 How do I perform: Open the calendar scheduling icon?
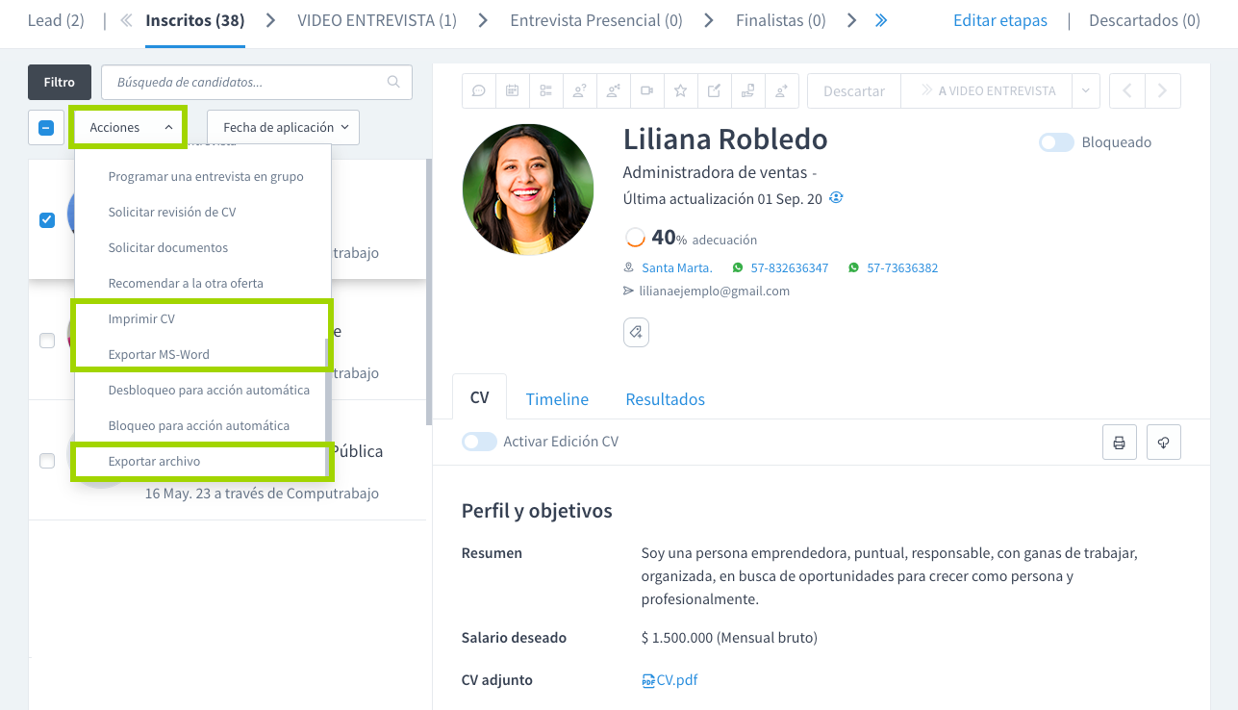[512, 90]
